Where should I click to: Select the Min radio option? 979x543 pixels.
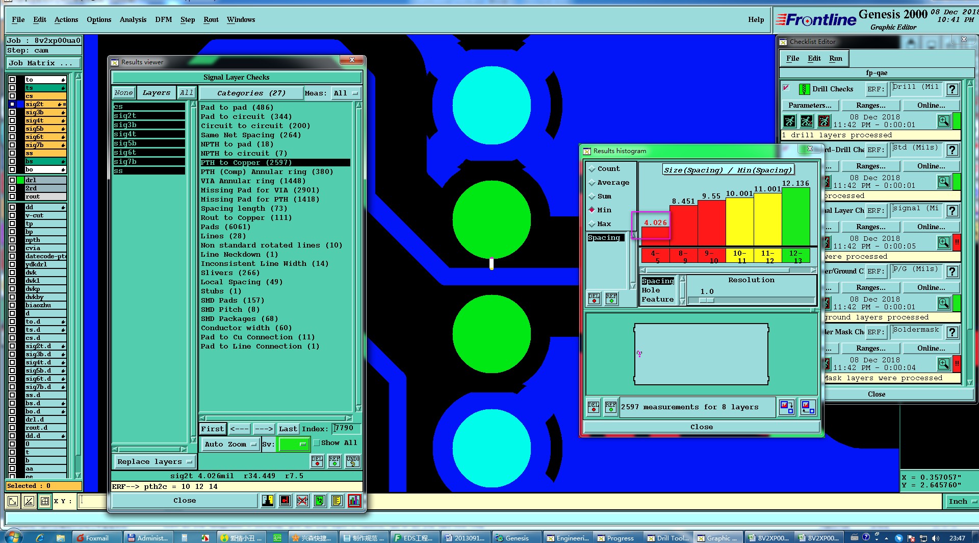pos(592,210)
